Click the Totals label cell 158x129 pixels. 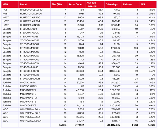[59, 125]
